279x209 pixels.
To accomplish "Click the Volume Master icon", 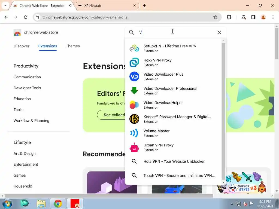I will [134, 133].
